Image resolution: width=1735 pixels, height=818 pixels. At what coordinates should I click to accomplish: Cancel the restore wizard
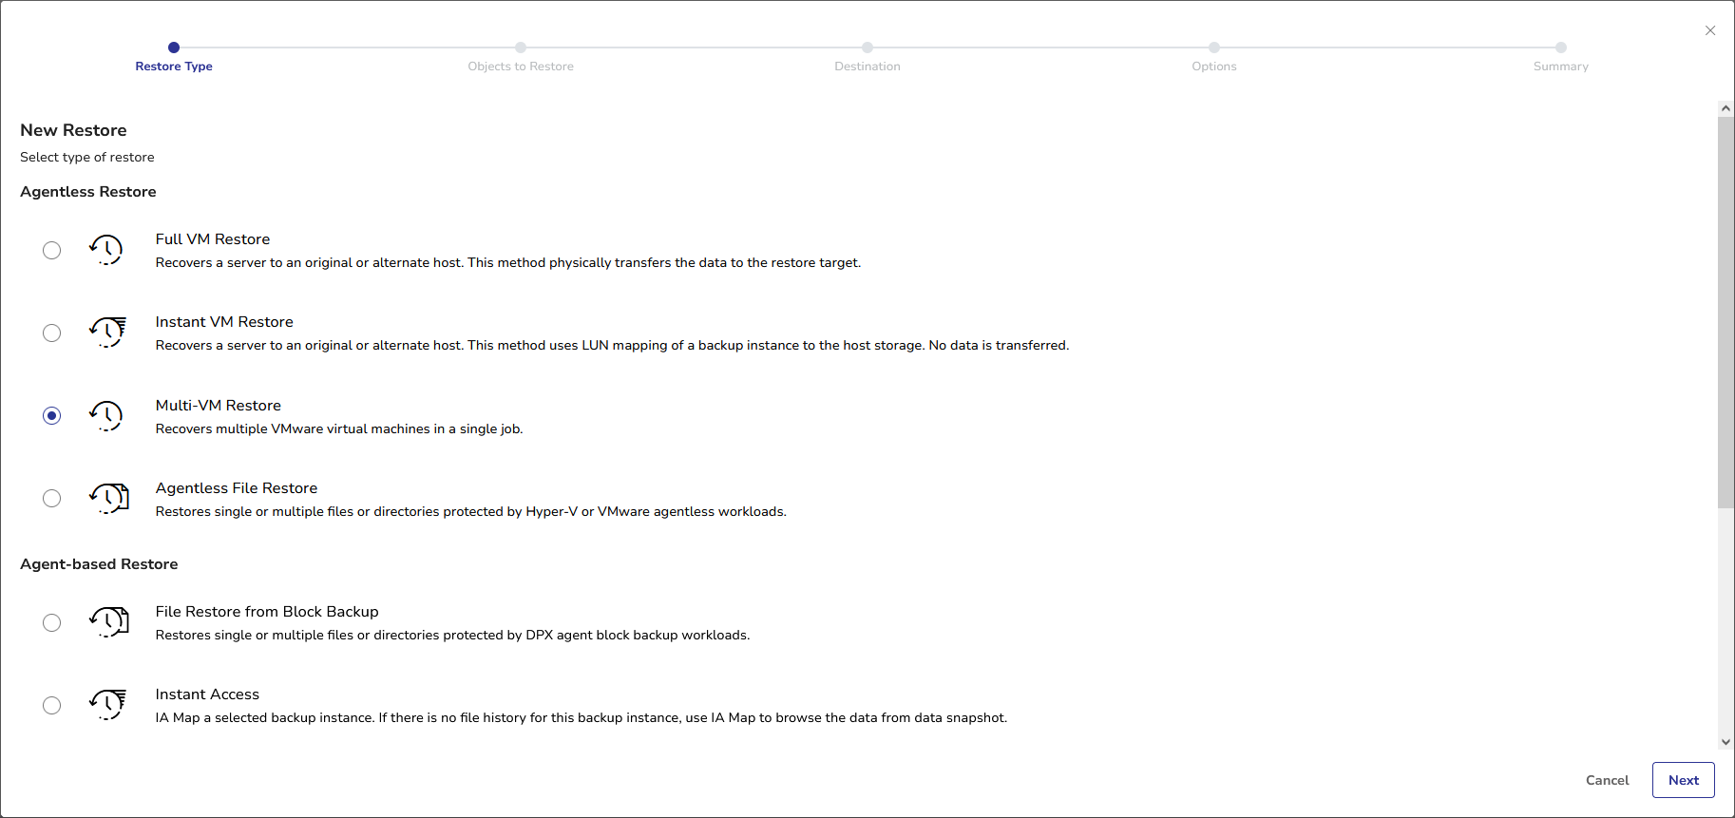click(x=1608, y=780)
